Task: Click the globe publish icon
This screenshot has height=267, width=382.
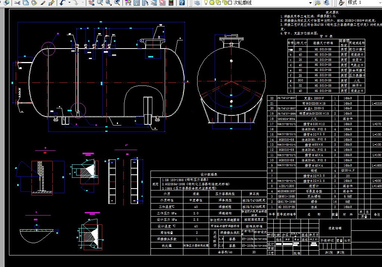Action: tap(6, 3)
